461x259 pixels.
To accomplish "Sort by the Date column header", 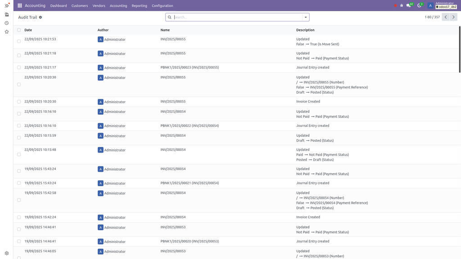I will click(x=28, y=30).
